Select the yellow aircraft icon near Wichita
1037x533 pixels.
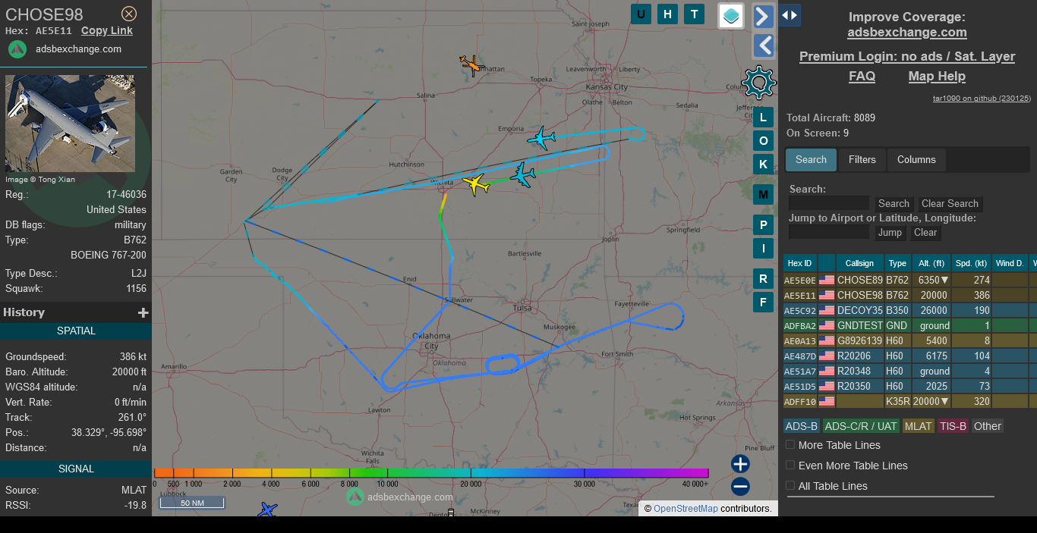tap(476, 183)
